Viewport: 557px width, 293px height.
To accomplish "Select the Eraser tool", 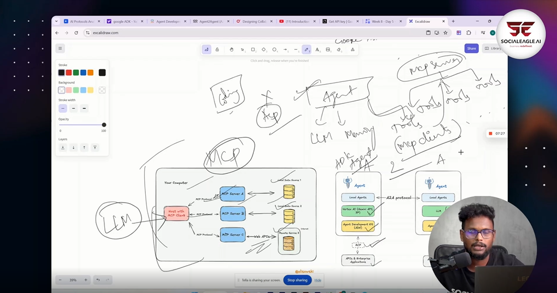I will point(339,49).
